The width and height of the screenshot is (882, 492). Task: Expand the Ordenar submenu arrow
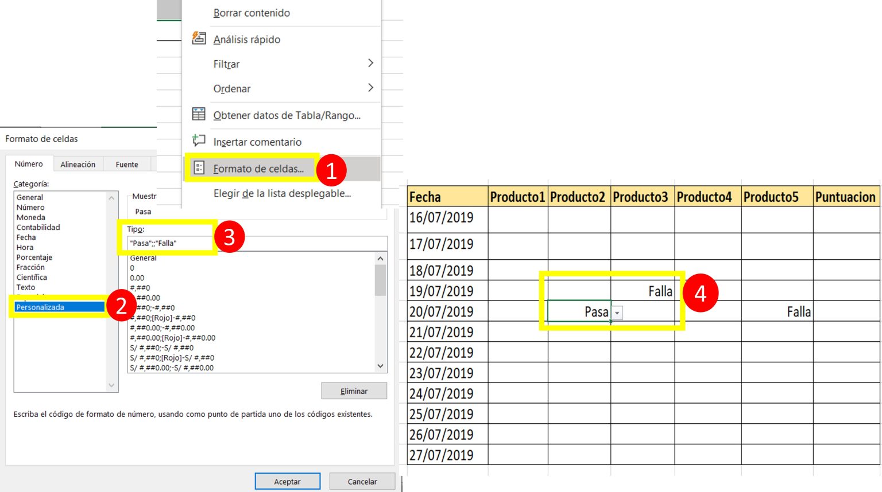click(x=371, y=88)
